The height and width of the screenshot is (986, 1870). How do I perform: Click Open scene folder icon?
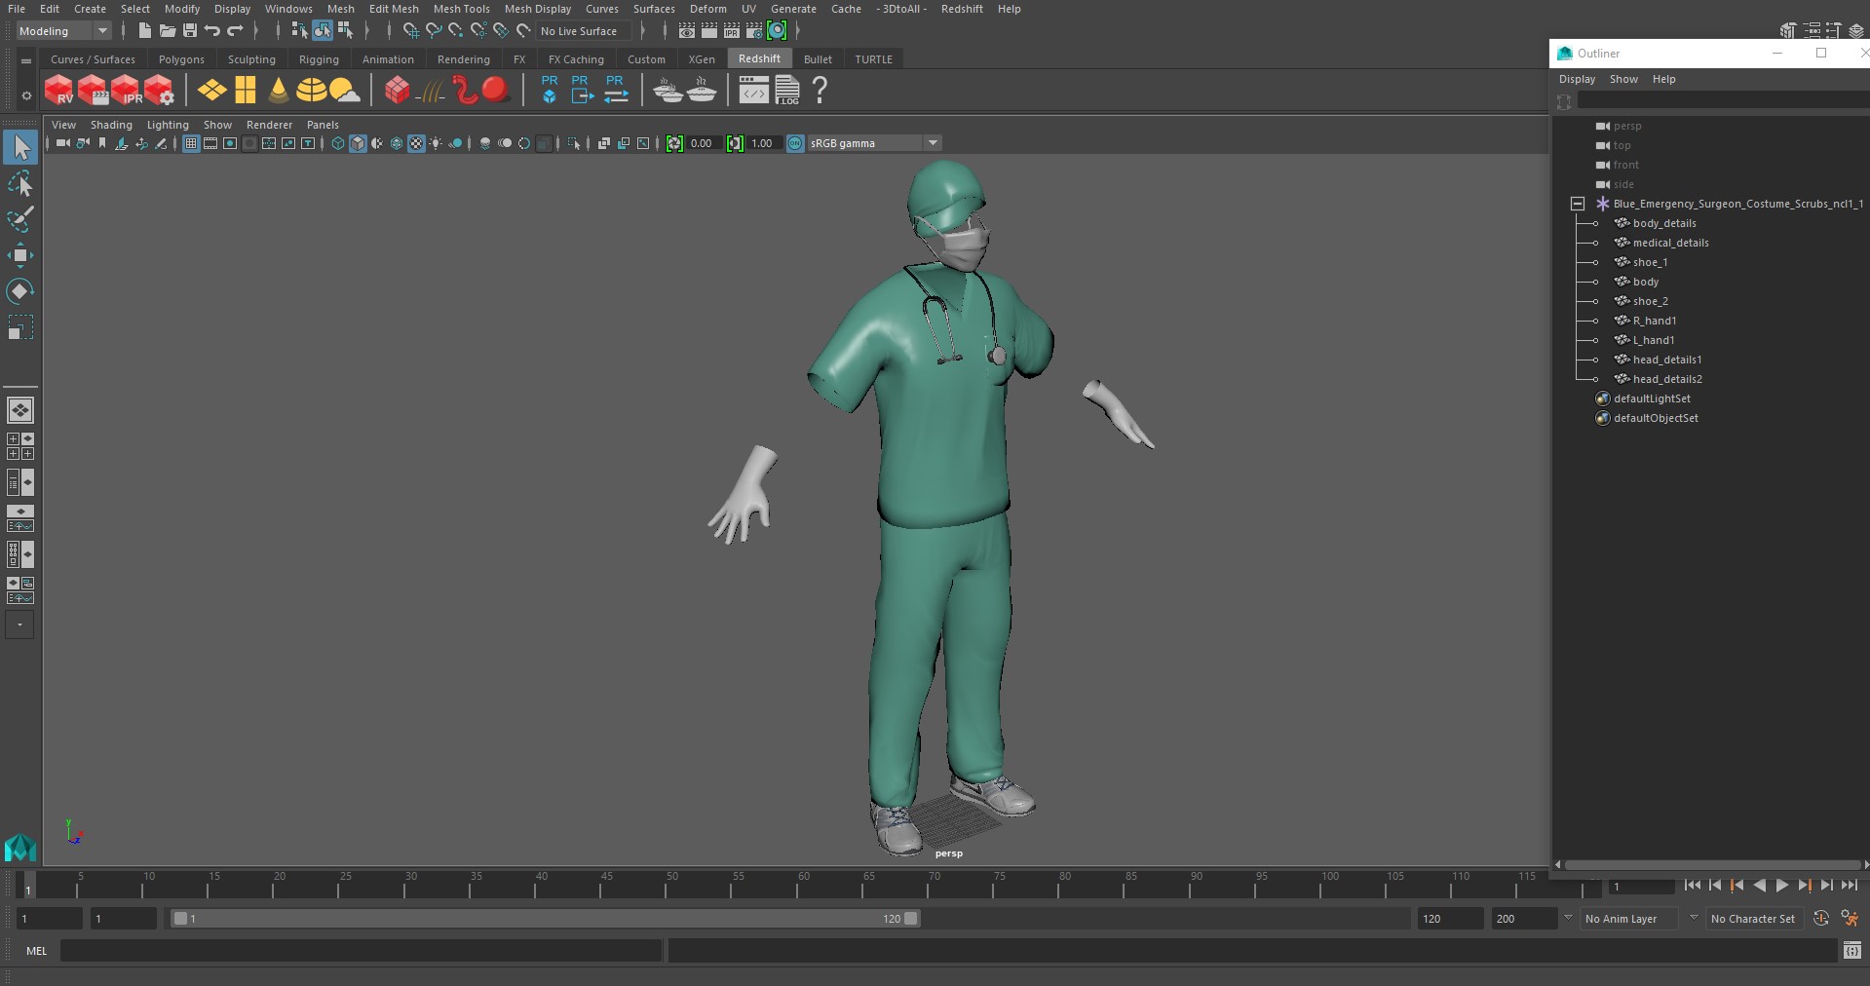(168, 31)
